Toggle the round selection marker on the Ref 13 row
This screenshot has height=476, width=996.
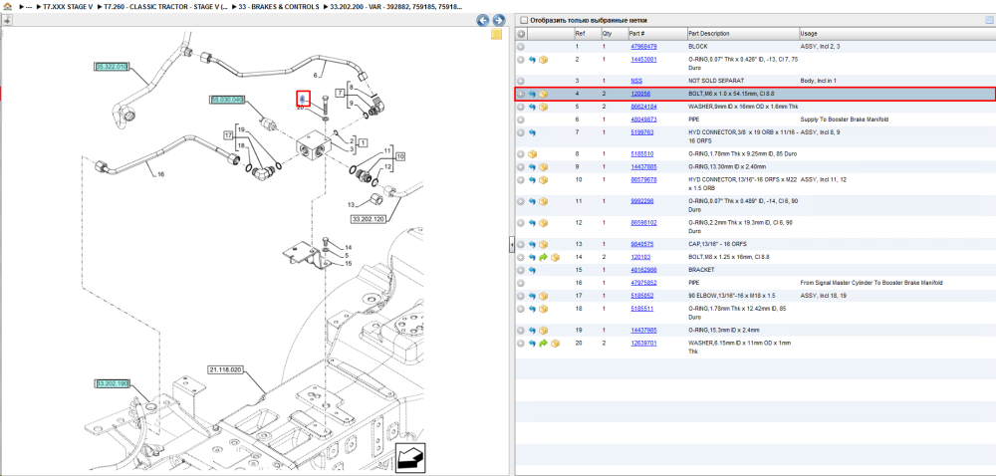click(521, 244)
